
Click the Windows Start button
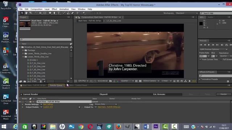pos(4,126)
